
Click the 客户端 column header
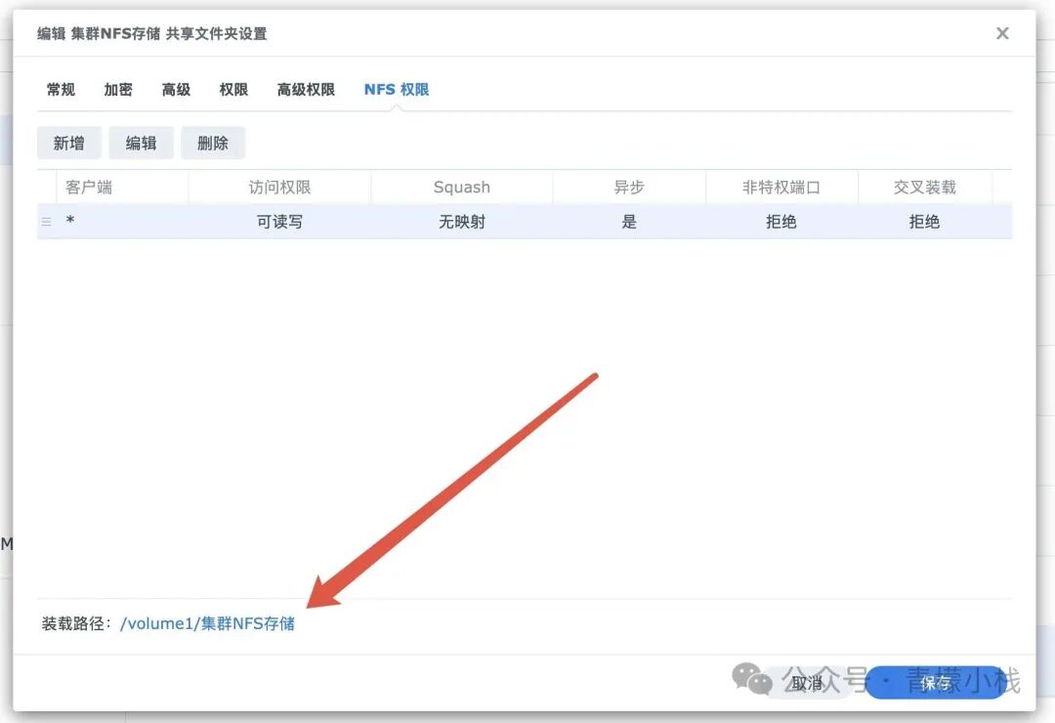(x=90, y=186)
